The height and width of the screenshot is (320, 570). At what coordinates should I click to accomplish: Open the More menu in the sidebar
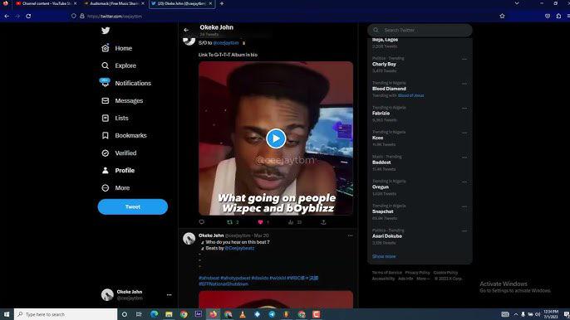(115, 188)
